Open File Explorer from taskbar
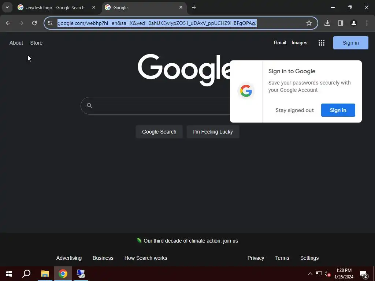Screen dimensions: 375x281 [x=45, y=274]
